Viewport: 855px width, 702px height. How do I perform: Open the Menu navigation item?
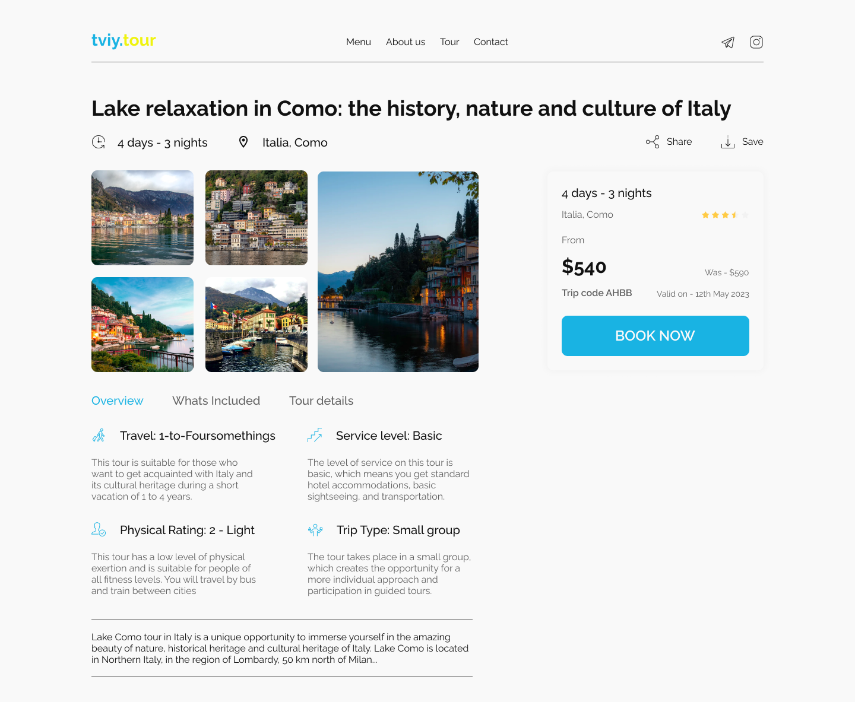pos(359,42)
